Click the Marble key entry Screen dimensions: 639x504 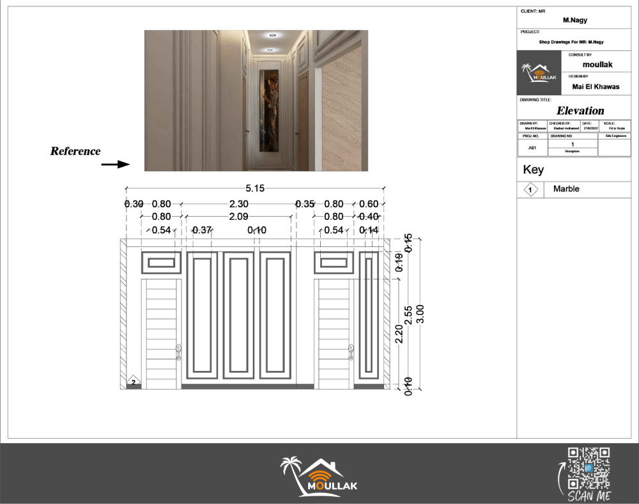[566, 189]
